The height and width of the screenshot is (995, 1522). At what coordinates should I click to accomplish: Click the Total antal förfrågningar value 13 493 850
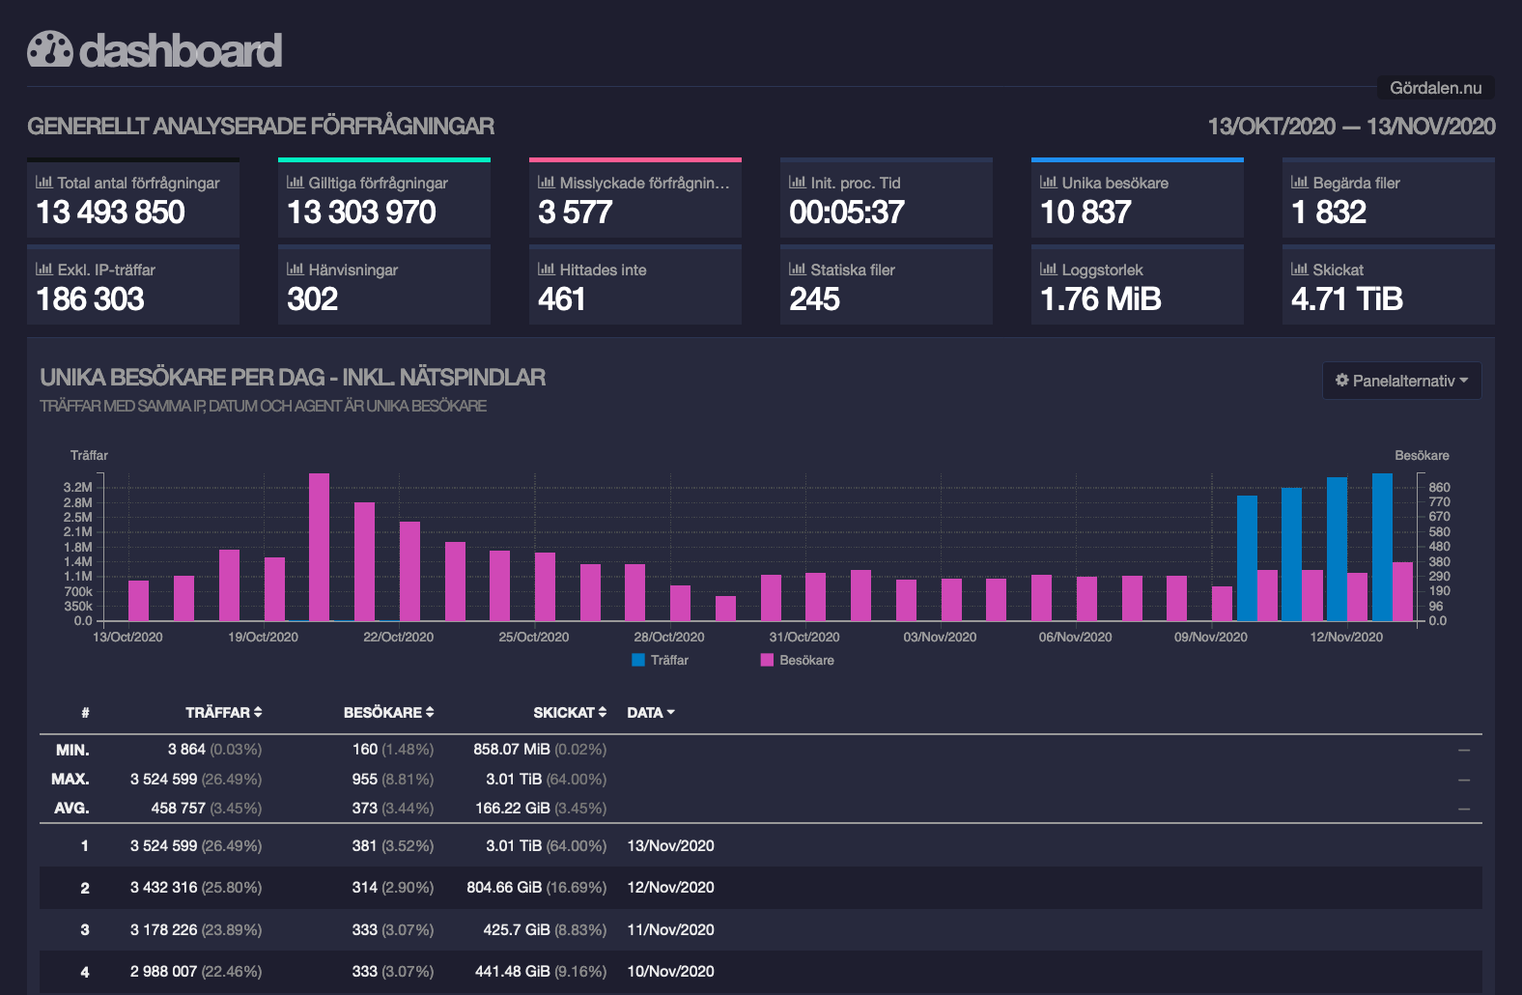point(110,212)
